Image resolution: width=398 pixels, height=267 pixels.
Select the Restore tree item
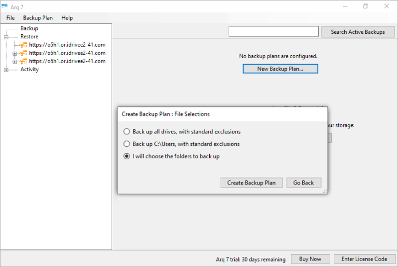coord(29,36)
